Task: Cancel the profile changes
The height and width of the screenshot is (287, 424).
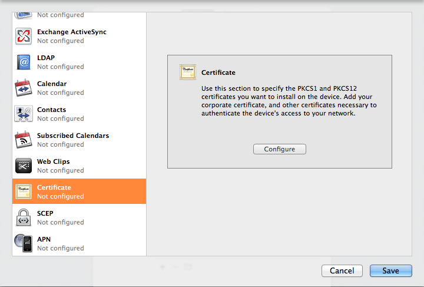Action: [x=342, y=270]
